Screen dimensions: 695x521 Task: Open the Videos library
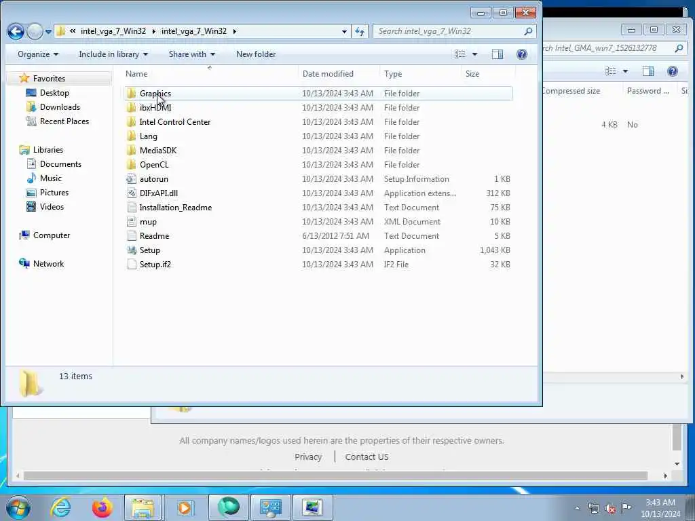click(x=52, y=206)
